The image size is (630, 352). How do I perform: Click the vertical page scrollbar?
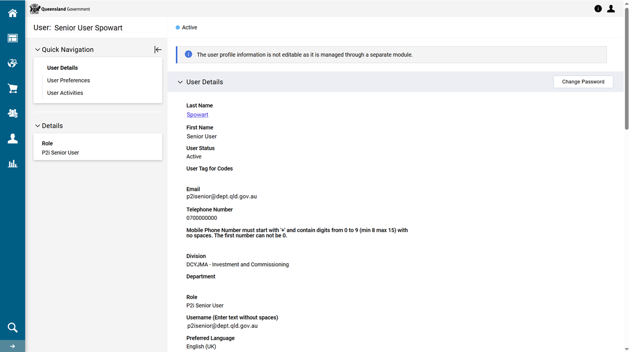coord(626,74)
